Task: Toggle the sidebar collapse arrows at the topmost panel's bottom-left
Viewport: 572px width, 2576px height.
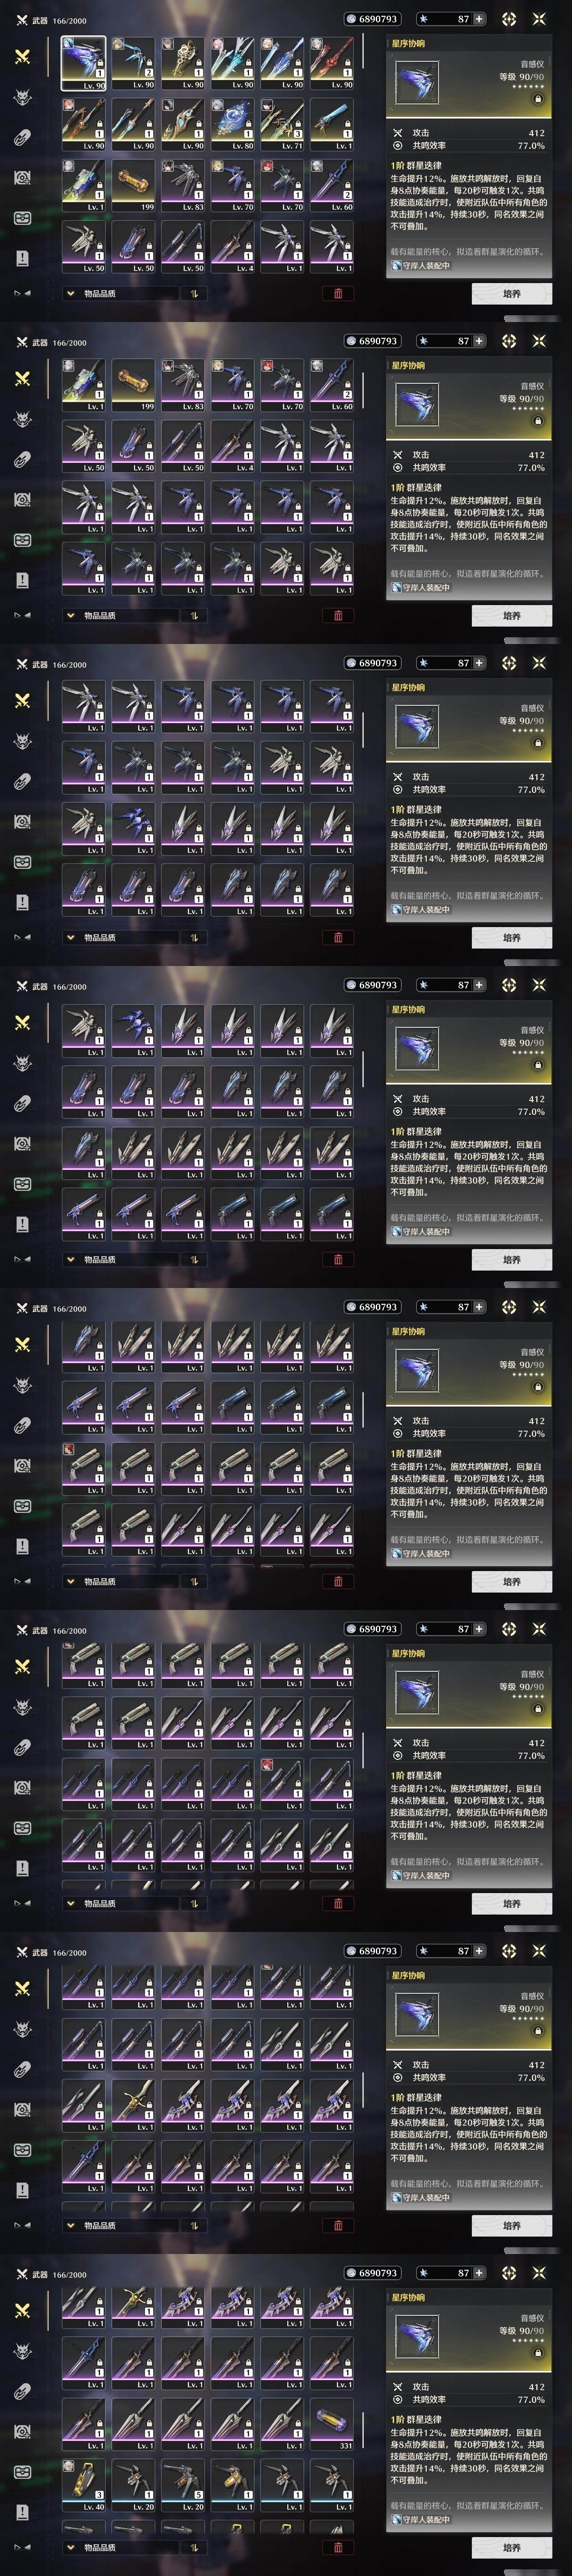Action: pos(22,293)
